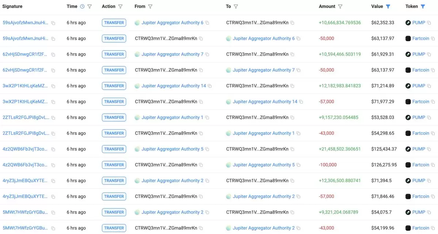Click amount -100,000
This screenshot has height=234, width=438.
pos(328,165)
